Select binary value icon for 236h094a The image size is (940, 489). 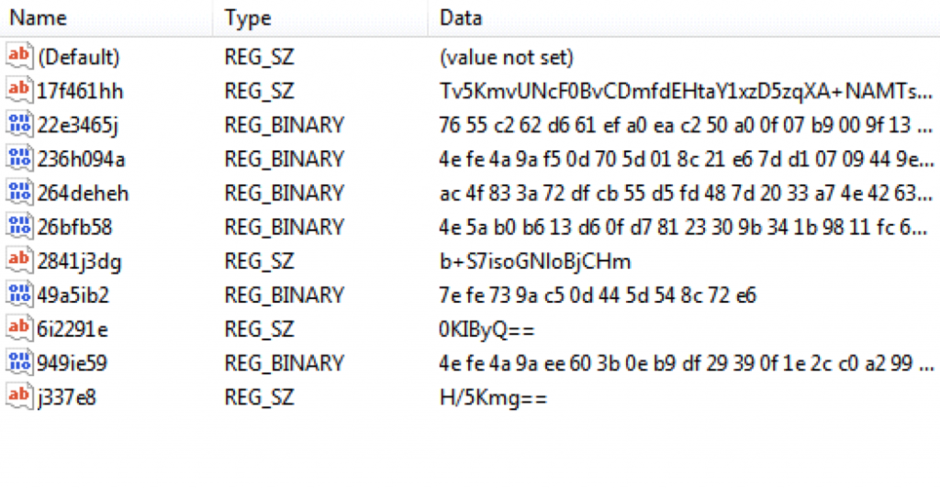coord(18,159)
